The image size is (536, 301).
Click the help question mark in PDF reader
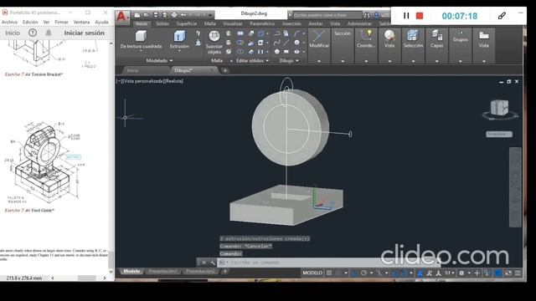[x=33, y=33]
